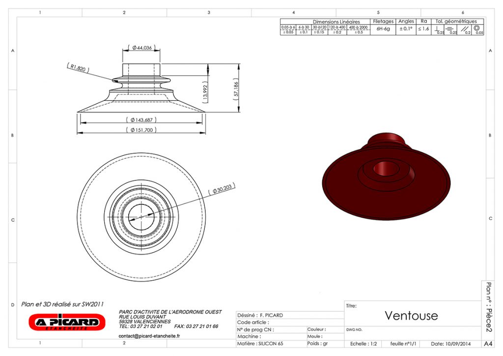This screenshot has height=356, width=503.
Task: Select the R1,820 radius dimension label
Action: coord(78,68)
